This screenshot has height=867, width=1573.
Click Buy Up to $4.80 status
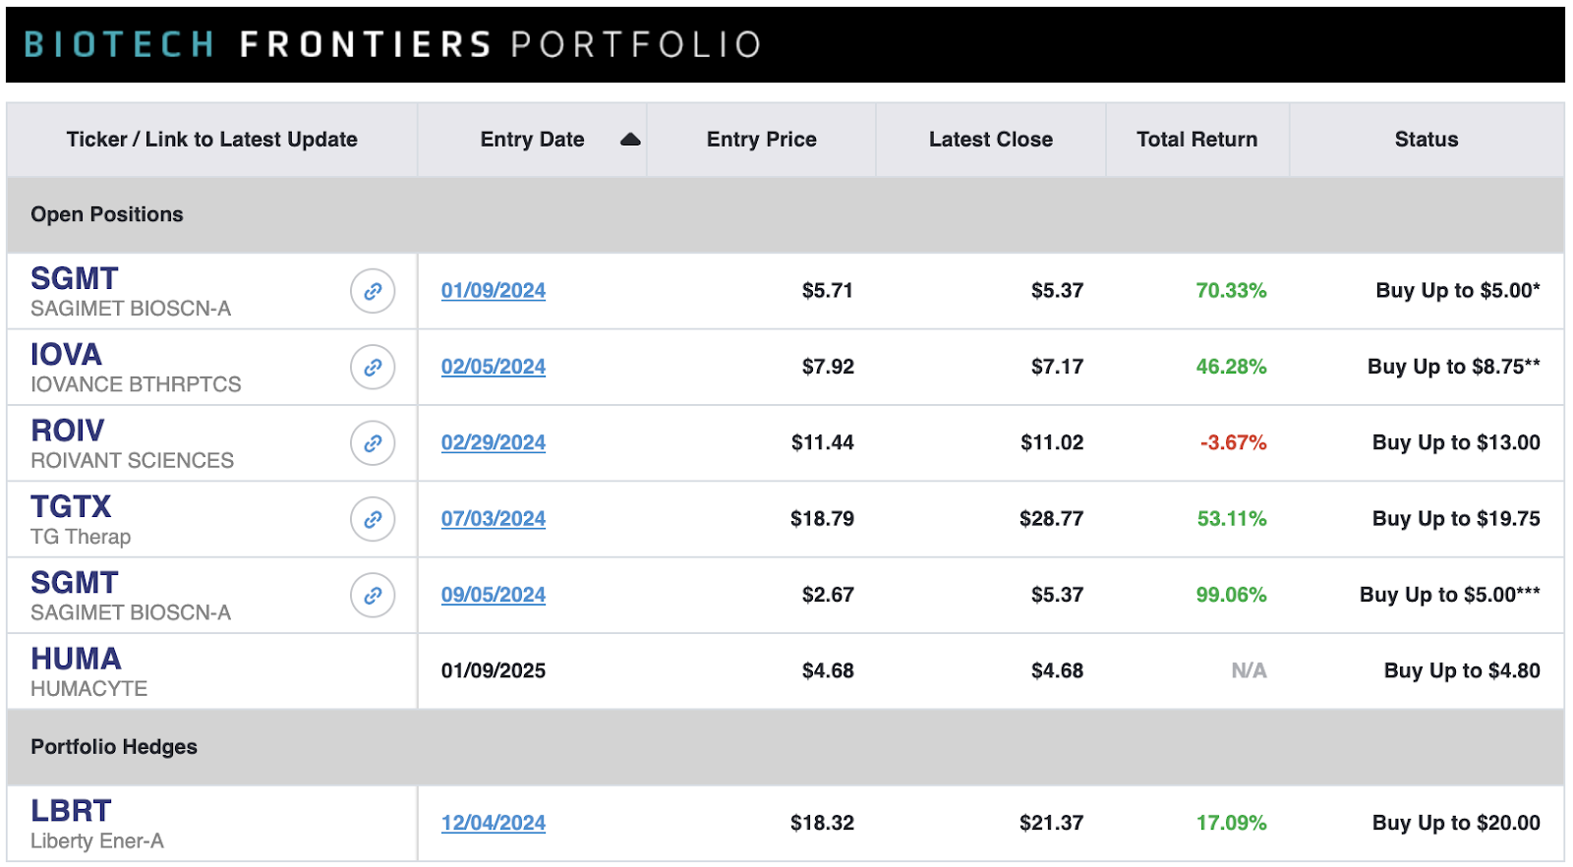point(1462,671)
